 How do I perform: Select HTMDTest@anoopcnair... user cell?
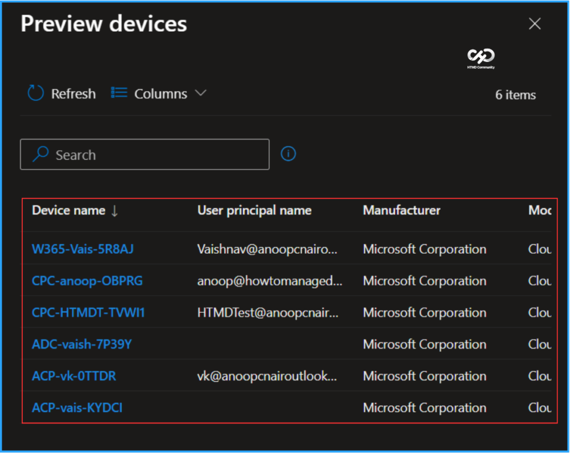(x=268, y=313)
